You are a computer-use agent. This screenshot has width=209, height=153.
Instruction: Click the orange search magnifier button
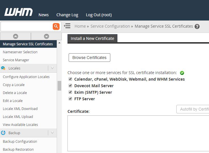point(56,26)
